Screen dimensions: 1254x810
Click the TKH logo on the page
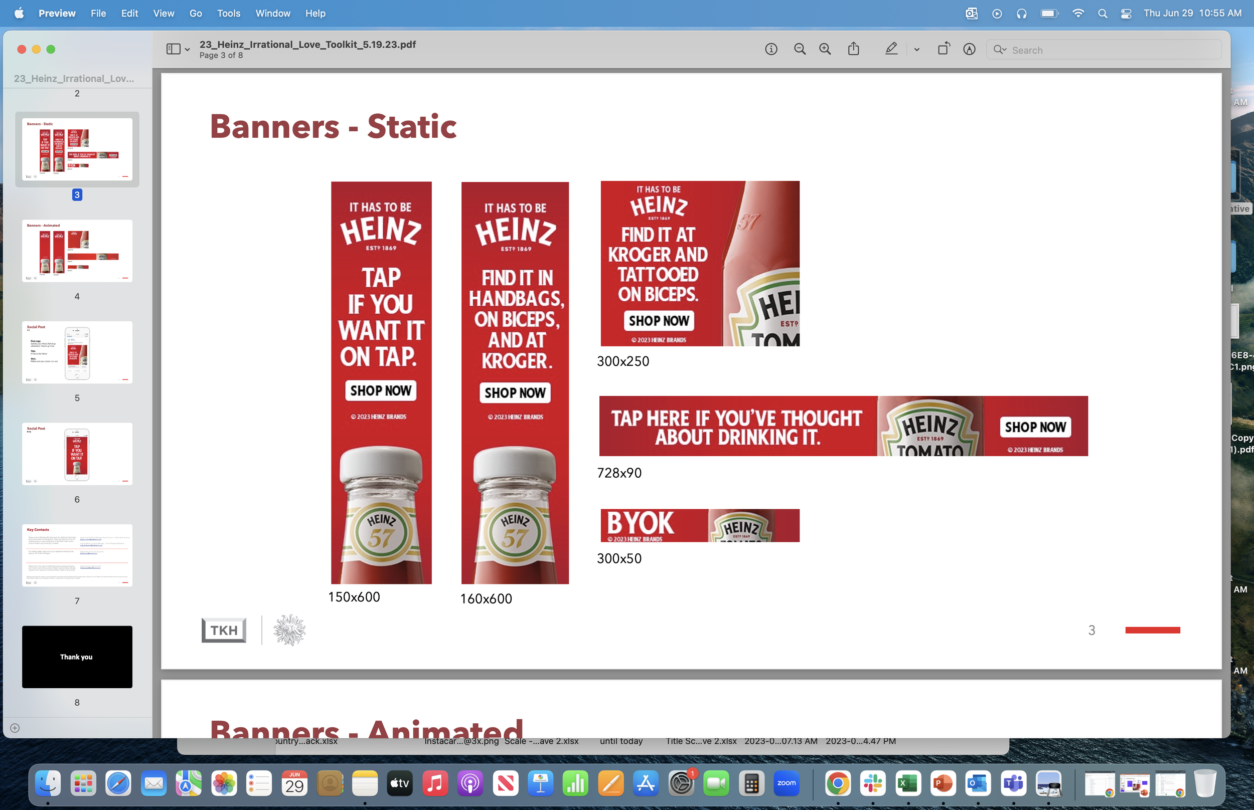(224, 630)
